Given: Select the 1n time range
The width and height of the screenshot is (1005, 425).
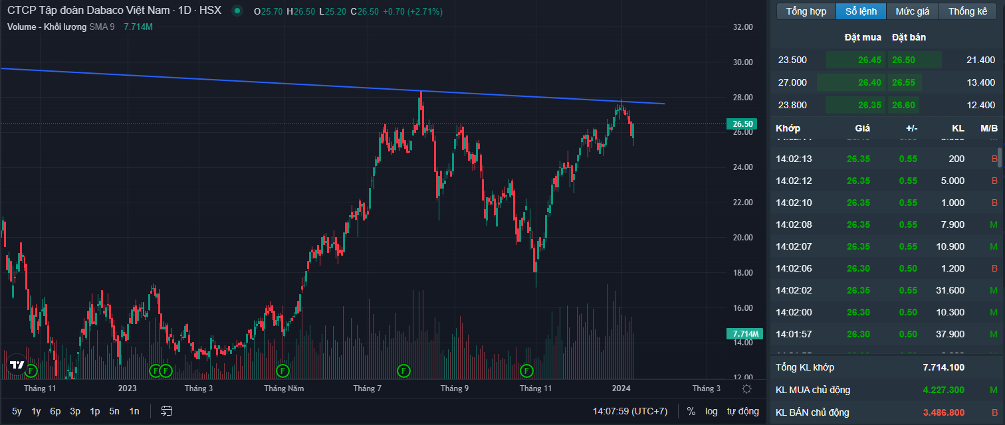Looking at the screenshot, I should tap(134, 412).
